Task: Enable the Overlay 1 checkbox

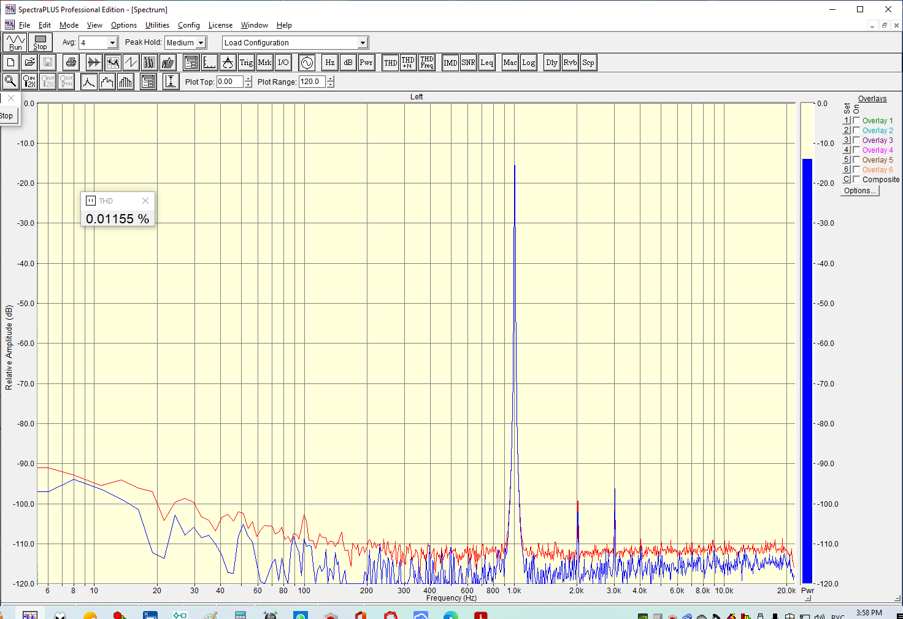Action: [856, 120]
